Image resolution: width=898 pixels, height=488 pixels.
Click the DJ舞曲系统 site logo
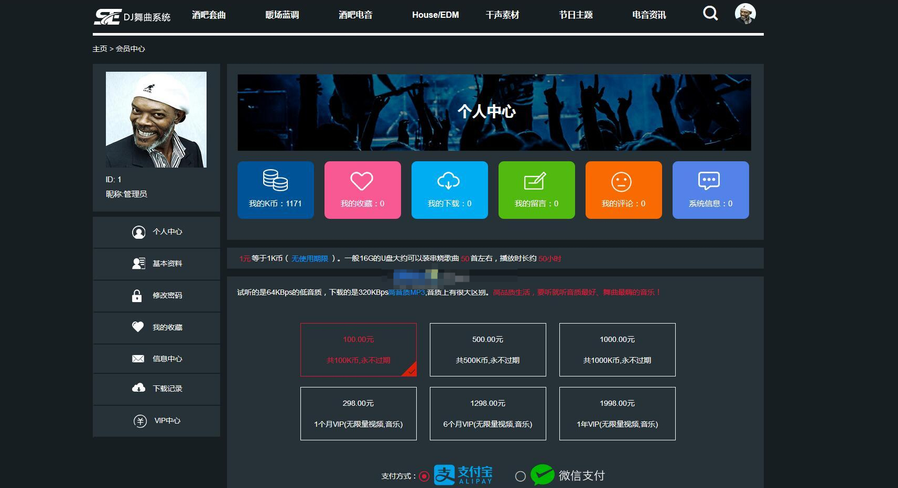(x=132, y=16)
